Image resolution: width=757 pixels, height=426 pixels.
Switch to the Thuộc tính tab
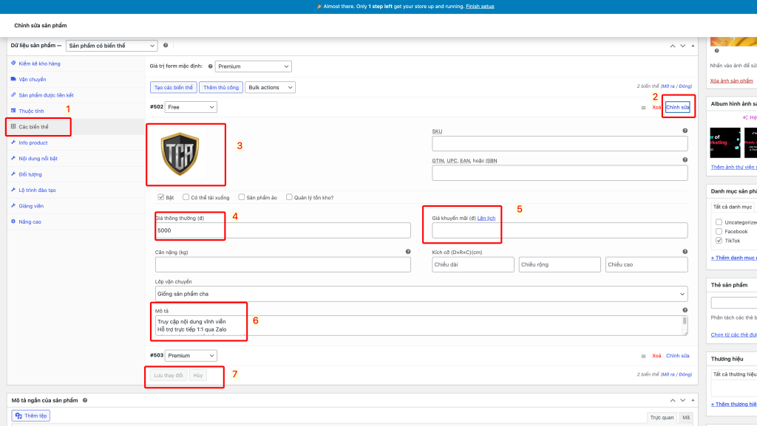[x=31, y=111]
